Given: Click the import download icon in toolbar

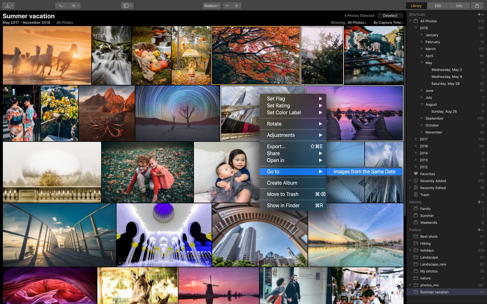Looking at the screenshot, I should point(8,6).
